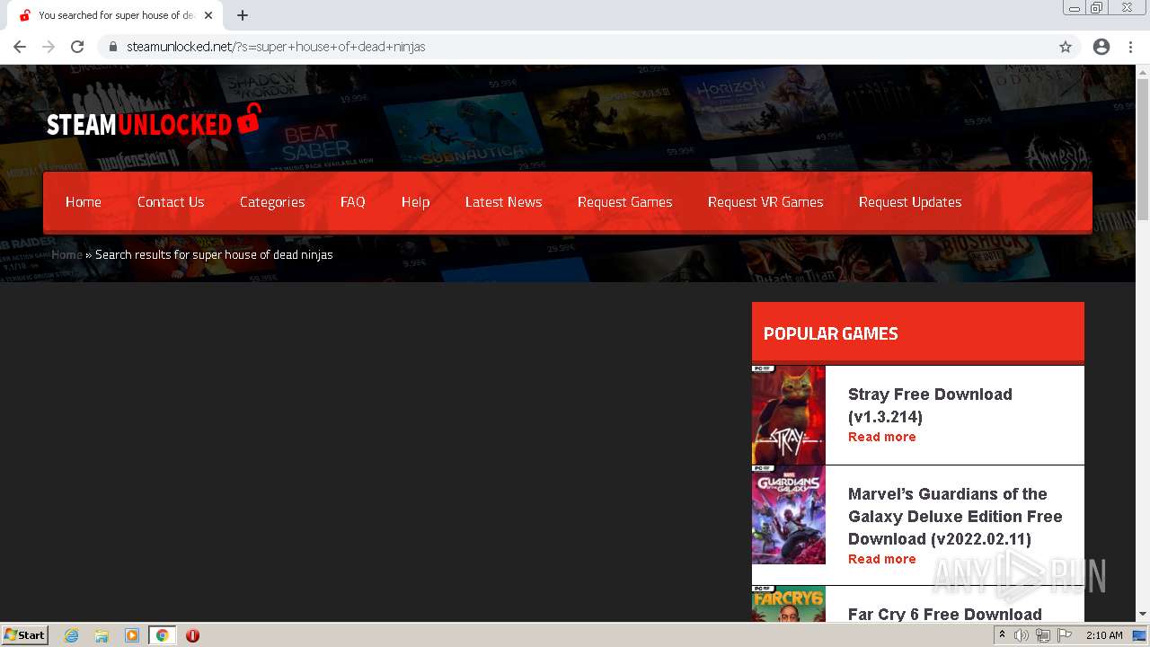Open the volume speaker tray icon
The height and width of the screenshot is (647, 1150).
point(1022,635)
